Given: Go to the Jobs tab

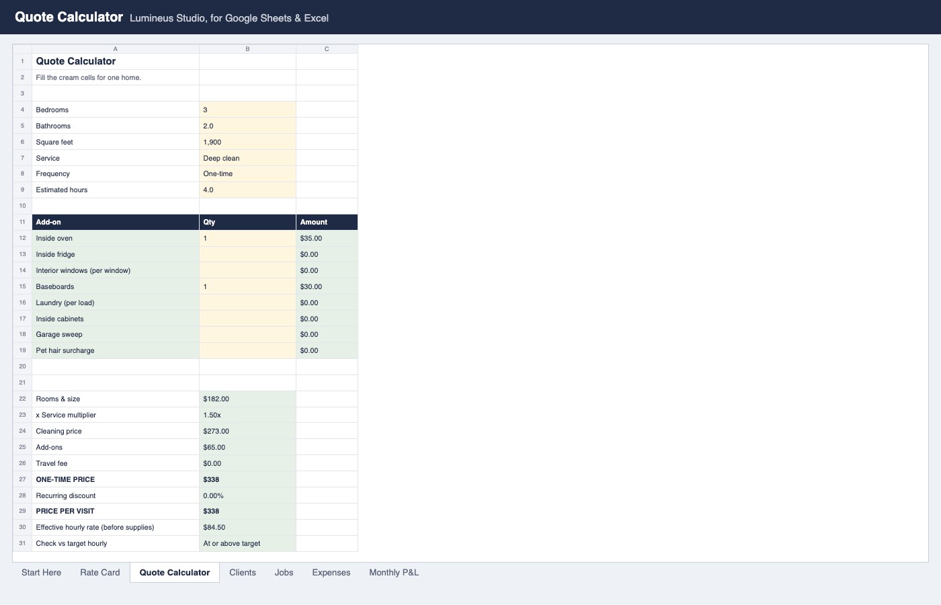Looking at the screenshot, I should tap(284, 573).
